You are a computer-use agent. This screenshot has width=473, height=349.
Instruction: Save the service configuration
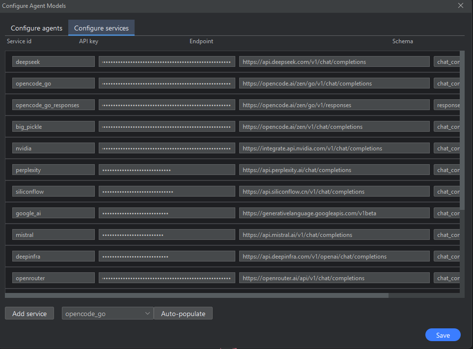(x=443, y=335)
